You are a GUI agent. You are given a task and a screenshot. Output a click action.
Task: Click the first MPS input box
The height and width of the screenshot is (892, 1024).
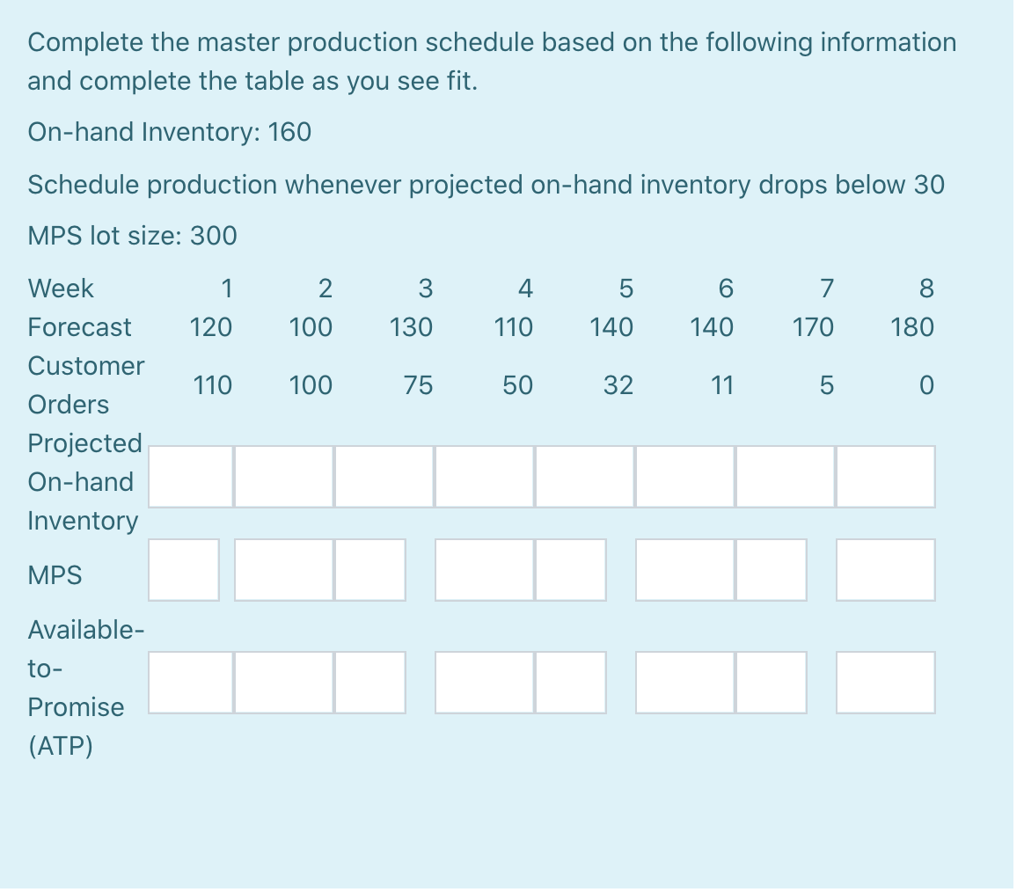184,570
